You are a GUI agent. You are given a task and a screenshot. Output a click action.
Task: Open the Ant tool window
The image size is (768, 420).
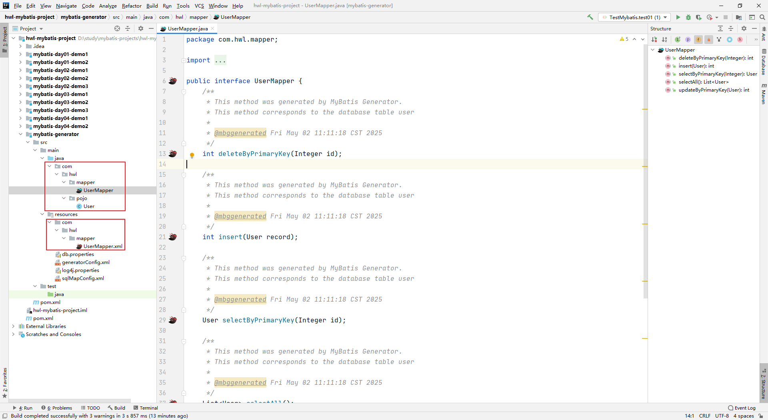point(764,33)
